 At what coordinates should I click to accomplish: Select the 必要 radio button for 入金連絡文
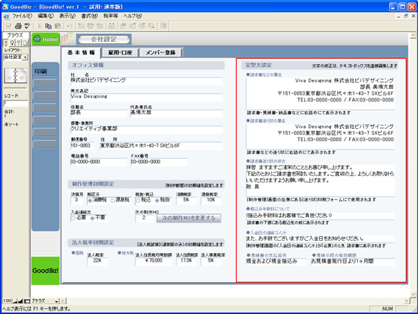(75, 217)
